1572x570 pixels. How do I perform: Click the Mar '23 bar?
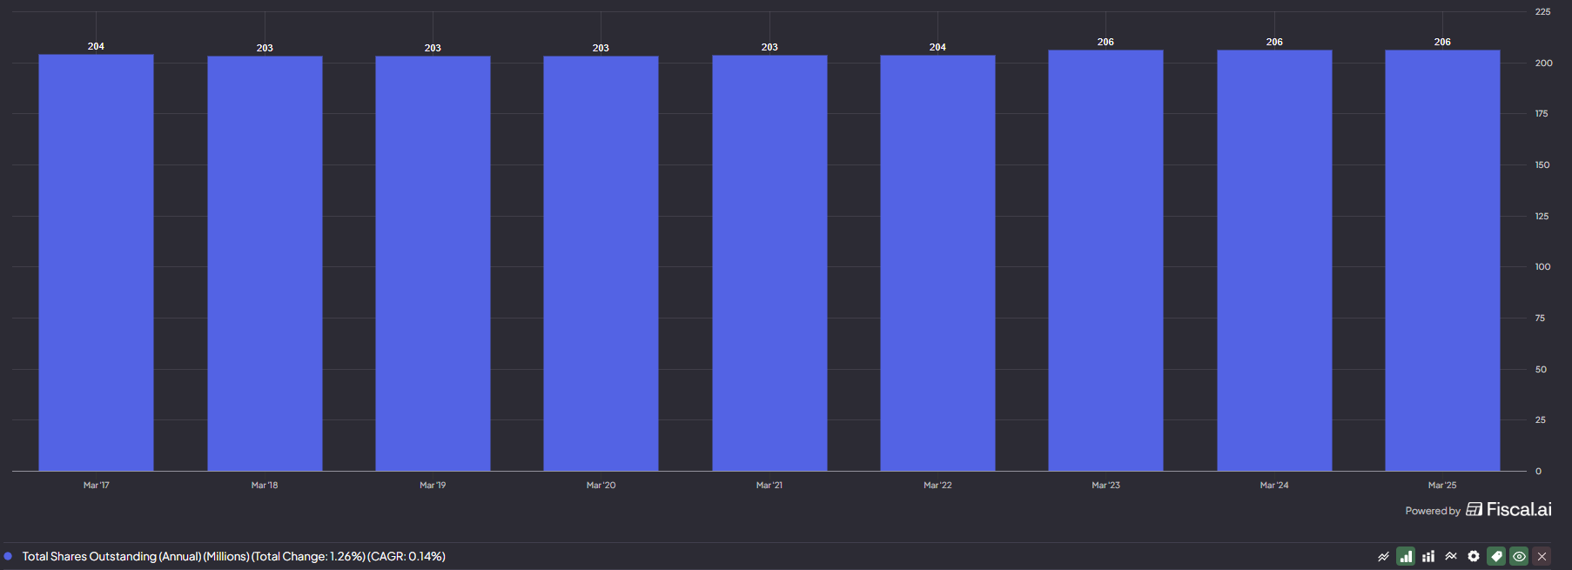coord(1105,261)
